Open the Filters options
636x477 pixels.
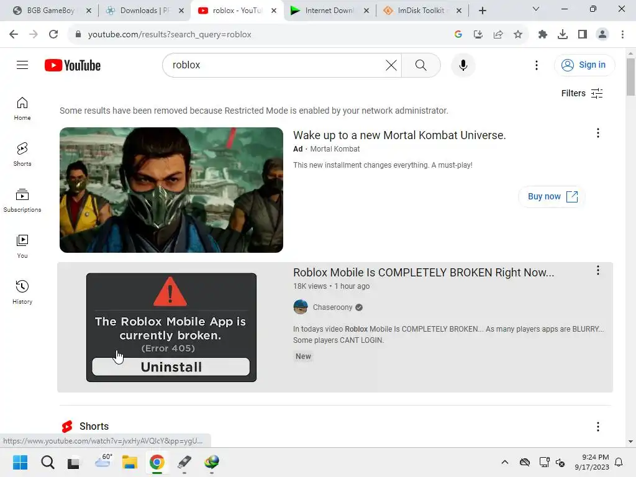[581, 93]
